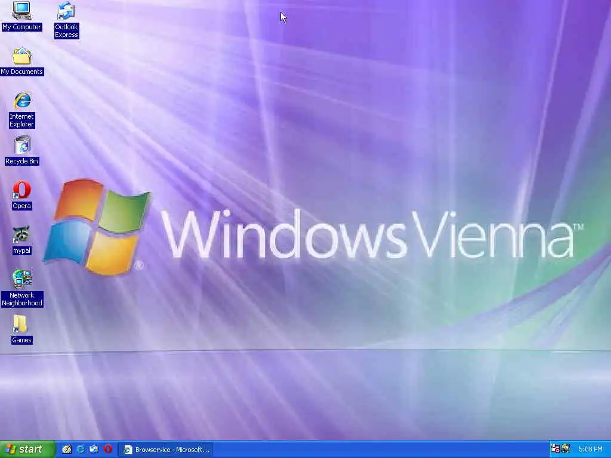Switch to Browservice - Microsoft taskbar window
The image size is (611, 458).
click(166, 450)
